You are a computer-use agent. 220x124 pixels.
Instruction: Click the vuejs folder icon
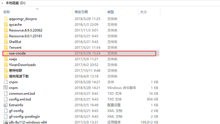pos(6,59)
